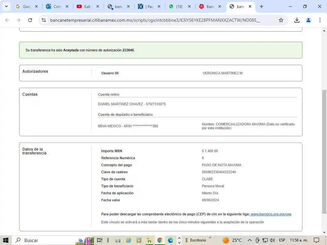Viewport: 327px width, 245px height.
Task: Click the Buscar taskbar search box
Action: [x=45, y=240]
